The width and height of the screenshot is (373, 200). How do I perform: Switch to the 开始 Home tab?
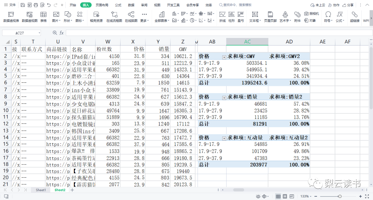click(x=73, y=5)
